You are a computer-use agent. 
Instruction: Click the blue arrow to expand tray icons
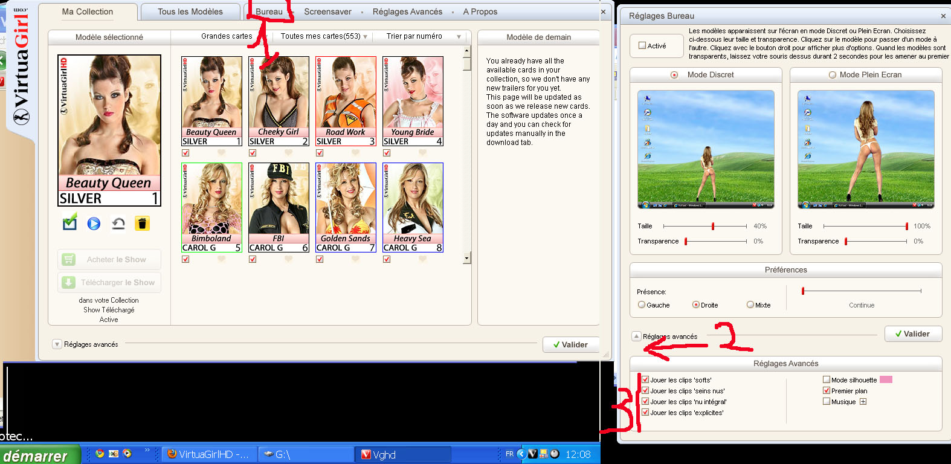click(x=521, y=454)
